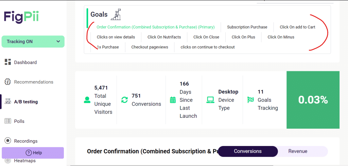The height and width of the screenshot is (166, 348).
Task: Click the green 0.03% result box
Action: [x=313, y=100]
